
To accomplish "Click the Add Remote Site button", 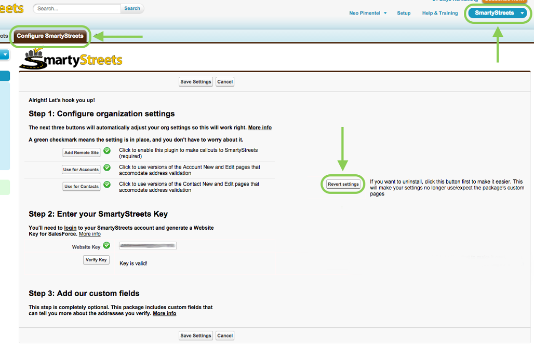I will [x=82, y=152].
